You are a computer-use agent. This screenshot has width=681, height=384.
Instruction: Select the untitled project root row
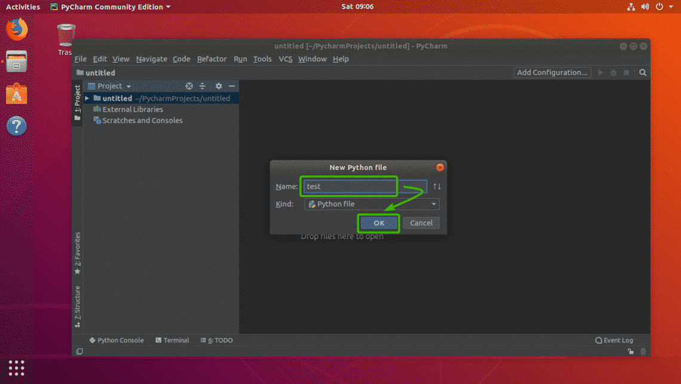coord(161,98)
